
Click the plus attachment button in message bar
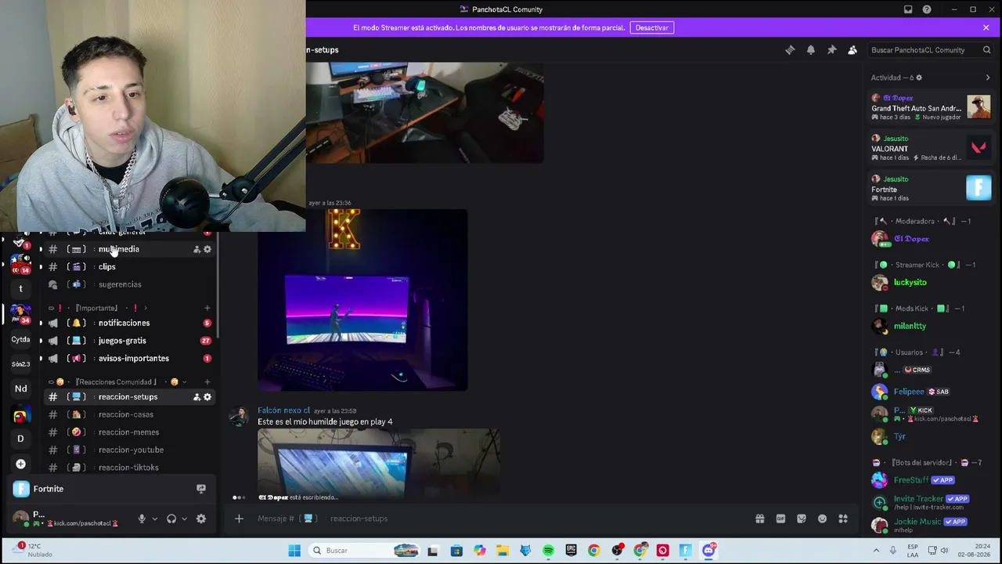coord(239,519)
